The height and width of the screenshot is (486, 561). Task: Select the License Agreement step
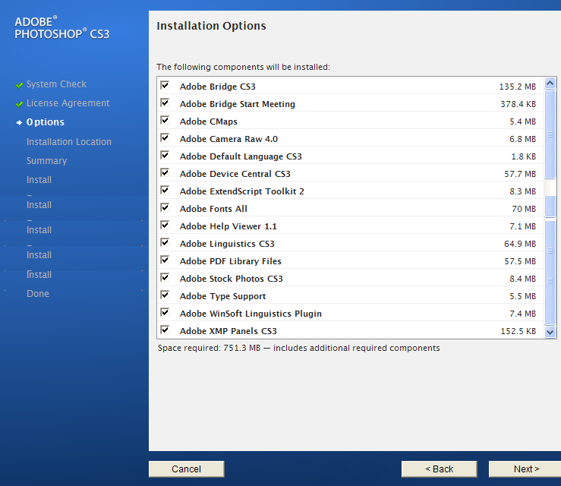[x=68, y=103]
